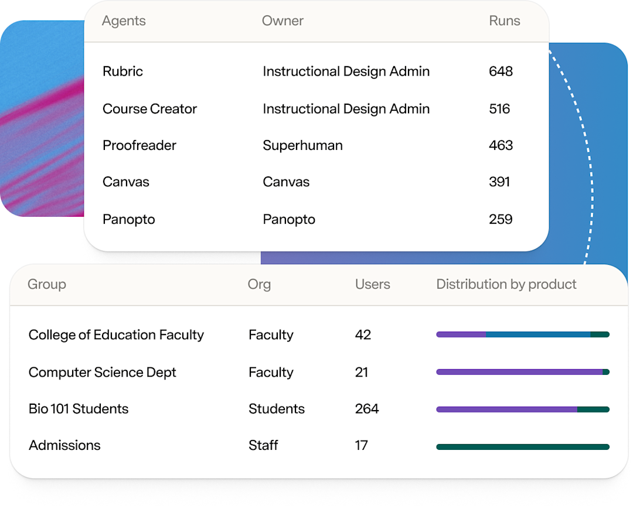Image resolution: width=633 pixels, height=529 pixels.
Task: Click the Group column header
Action: coord(47,285)
